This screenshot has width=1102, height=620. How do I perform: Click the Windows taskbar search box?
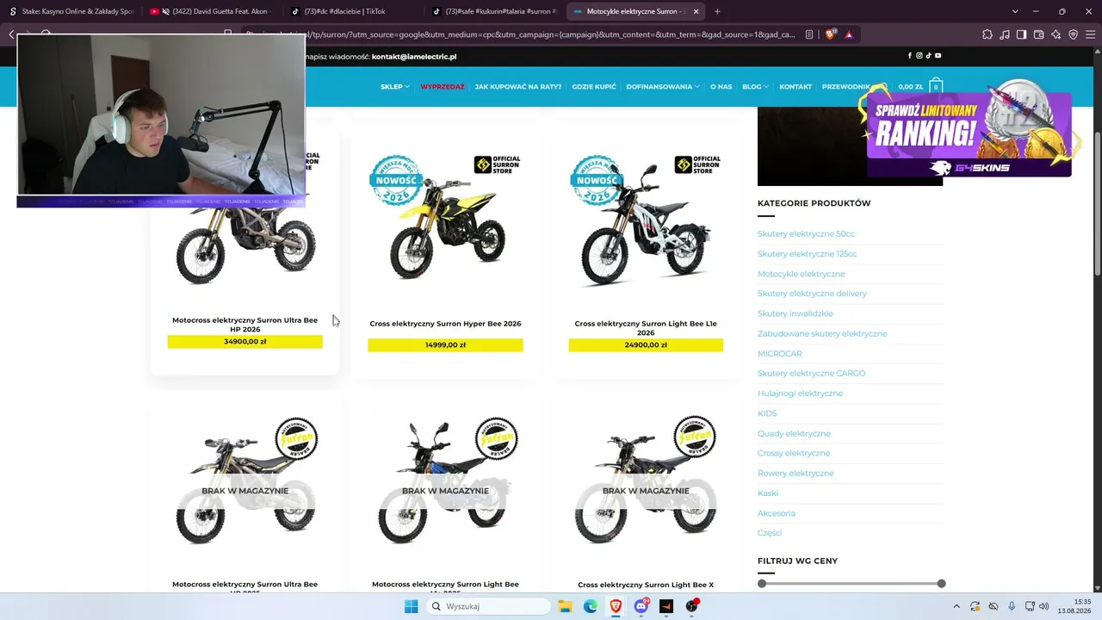[488, 606]
